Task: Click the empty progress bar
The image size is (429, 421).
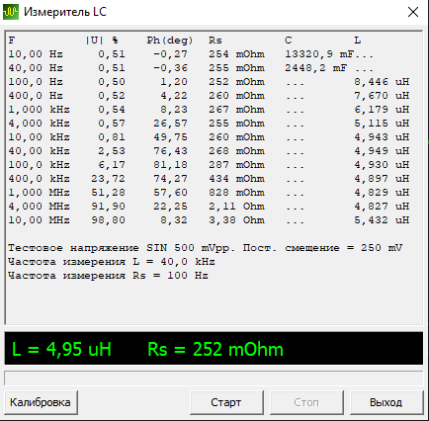Action: click(x=214, y=378)
